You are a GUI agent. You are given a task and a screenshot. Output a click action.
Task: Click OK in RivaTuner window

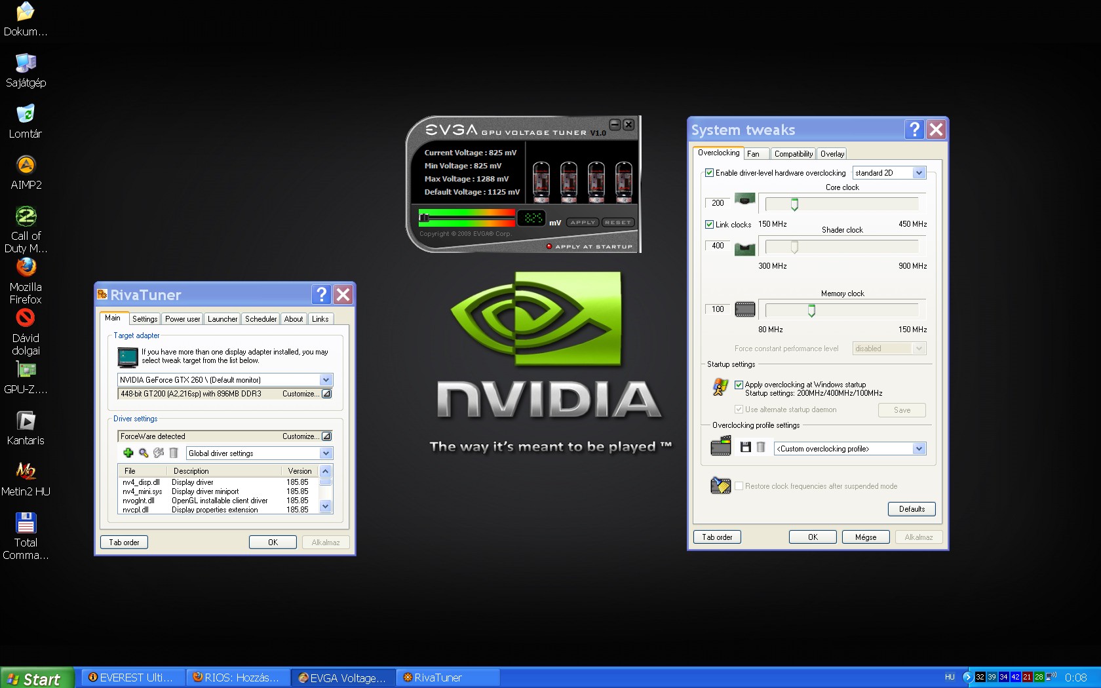273,543
